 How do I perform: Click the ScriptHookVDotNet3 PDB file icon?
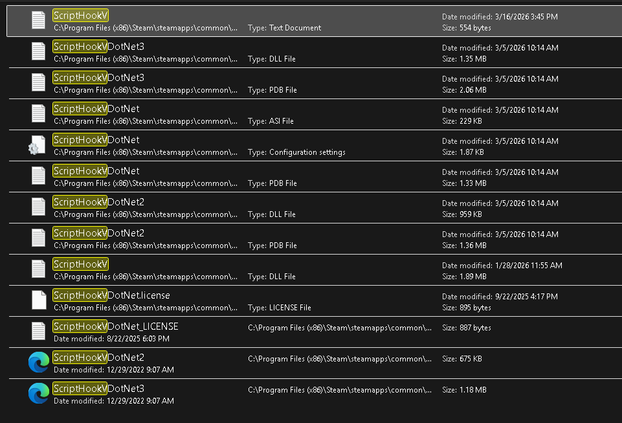[39, 82]
